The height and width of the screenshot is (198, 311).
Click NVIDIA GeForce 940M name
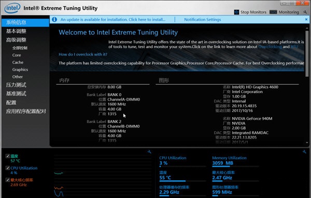[x=252, y=119]
